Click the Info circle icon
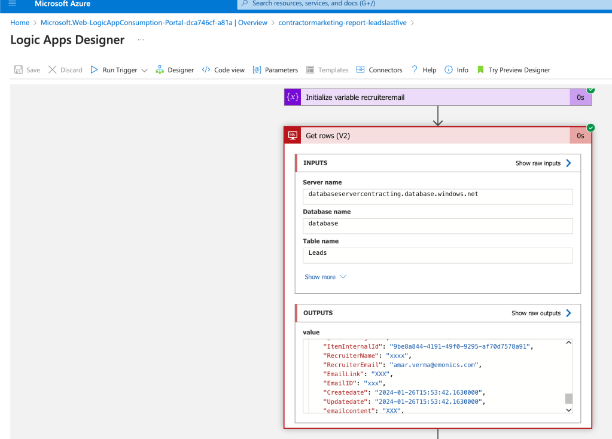This screenshot has width=612, height=439. tap(449, 70)
